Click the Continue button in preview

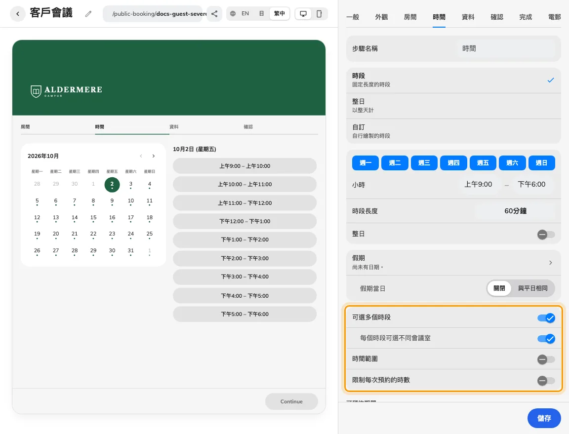291,401
